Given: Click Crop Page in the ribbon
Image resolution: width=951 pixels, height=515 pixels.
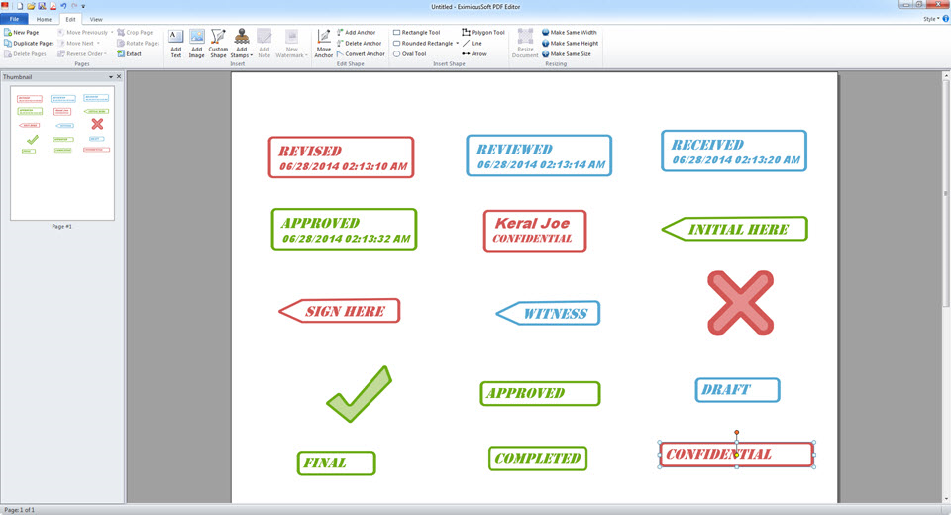Looking at the screenshot, I should (135, 32).
